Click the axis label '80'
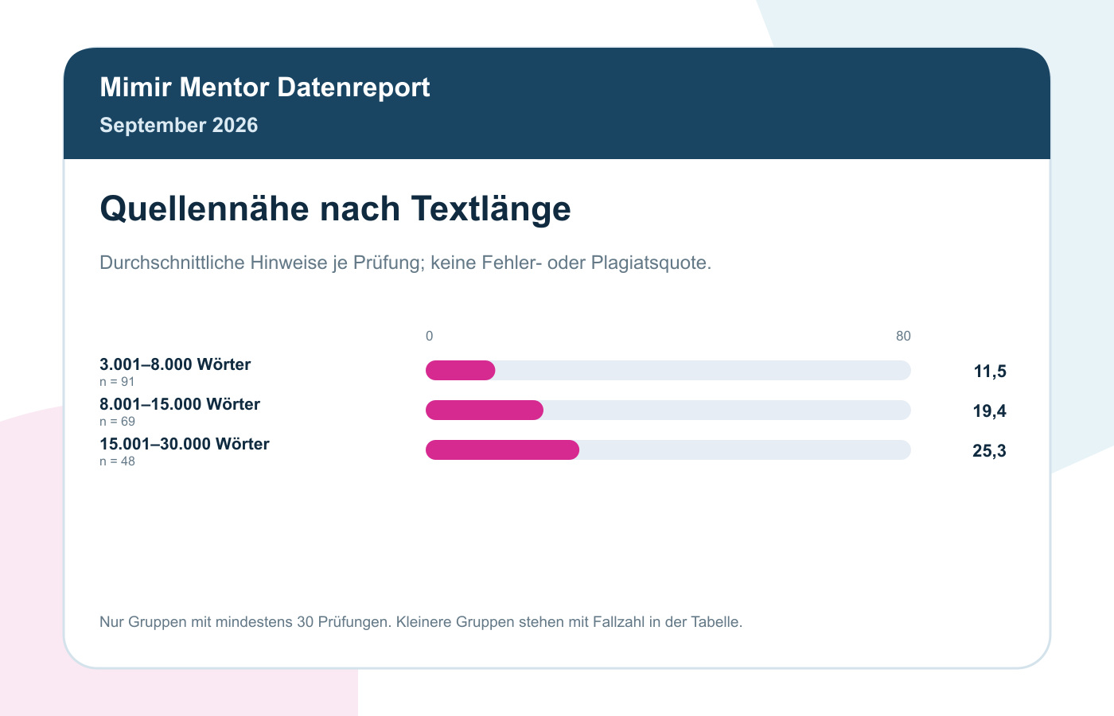This screenshot has height=716, width=1114. (x=903, y=337)
